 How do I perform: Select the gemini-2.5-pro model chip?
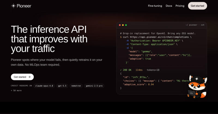point(94,86)
